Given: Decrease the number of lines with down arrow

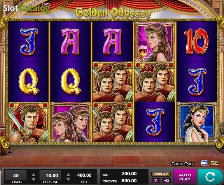Looking at the screenshot, I should pyautogui.click(x=34, y=179).
